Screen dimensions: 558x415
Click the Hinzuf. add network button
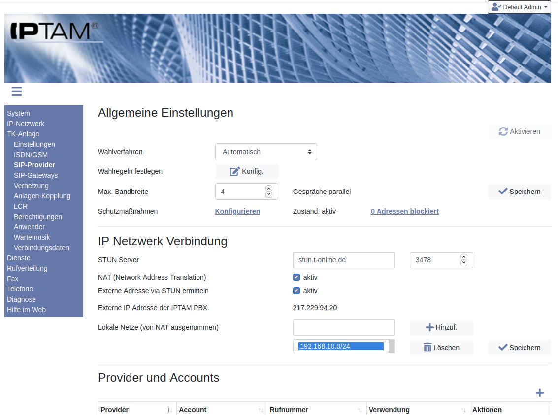coord(441,327)
